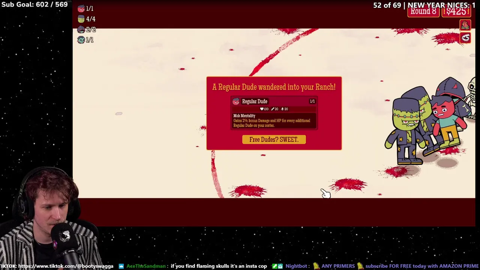The height and width of the screenshot is (270, 480).
Task: Click the running speed stat icon showing 20
Action: coord(282,109)
